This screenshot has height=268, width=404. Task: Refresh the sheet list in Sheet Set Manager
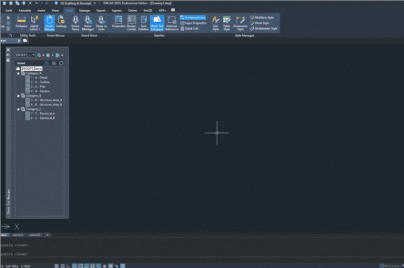tap(61, 63)
